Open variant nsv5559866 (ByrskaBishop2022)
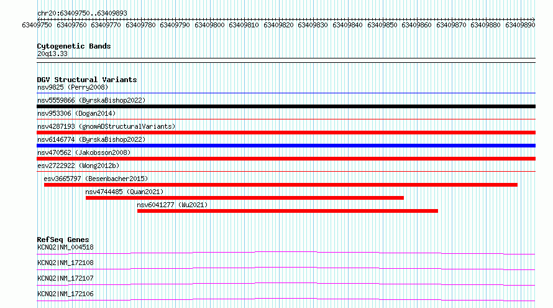This screenshot has width=553, height=308. [x=91, y=100]
